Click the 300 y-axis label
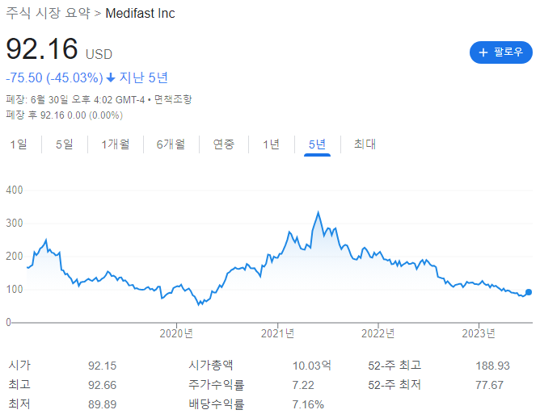 tap(15, 224)
